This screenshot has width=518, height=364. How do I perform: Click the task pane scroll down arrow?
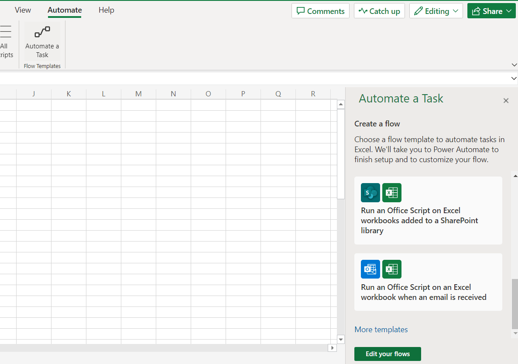point(515,333)
